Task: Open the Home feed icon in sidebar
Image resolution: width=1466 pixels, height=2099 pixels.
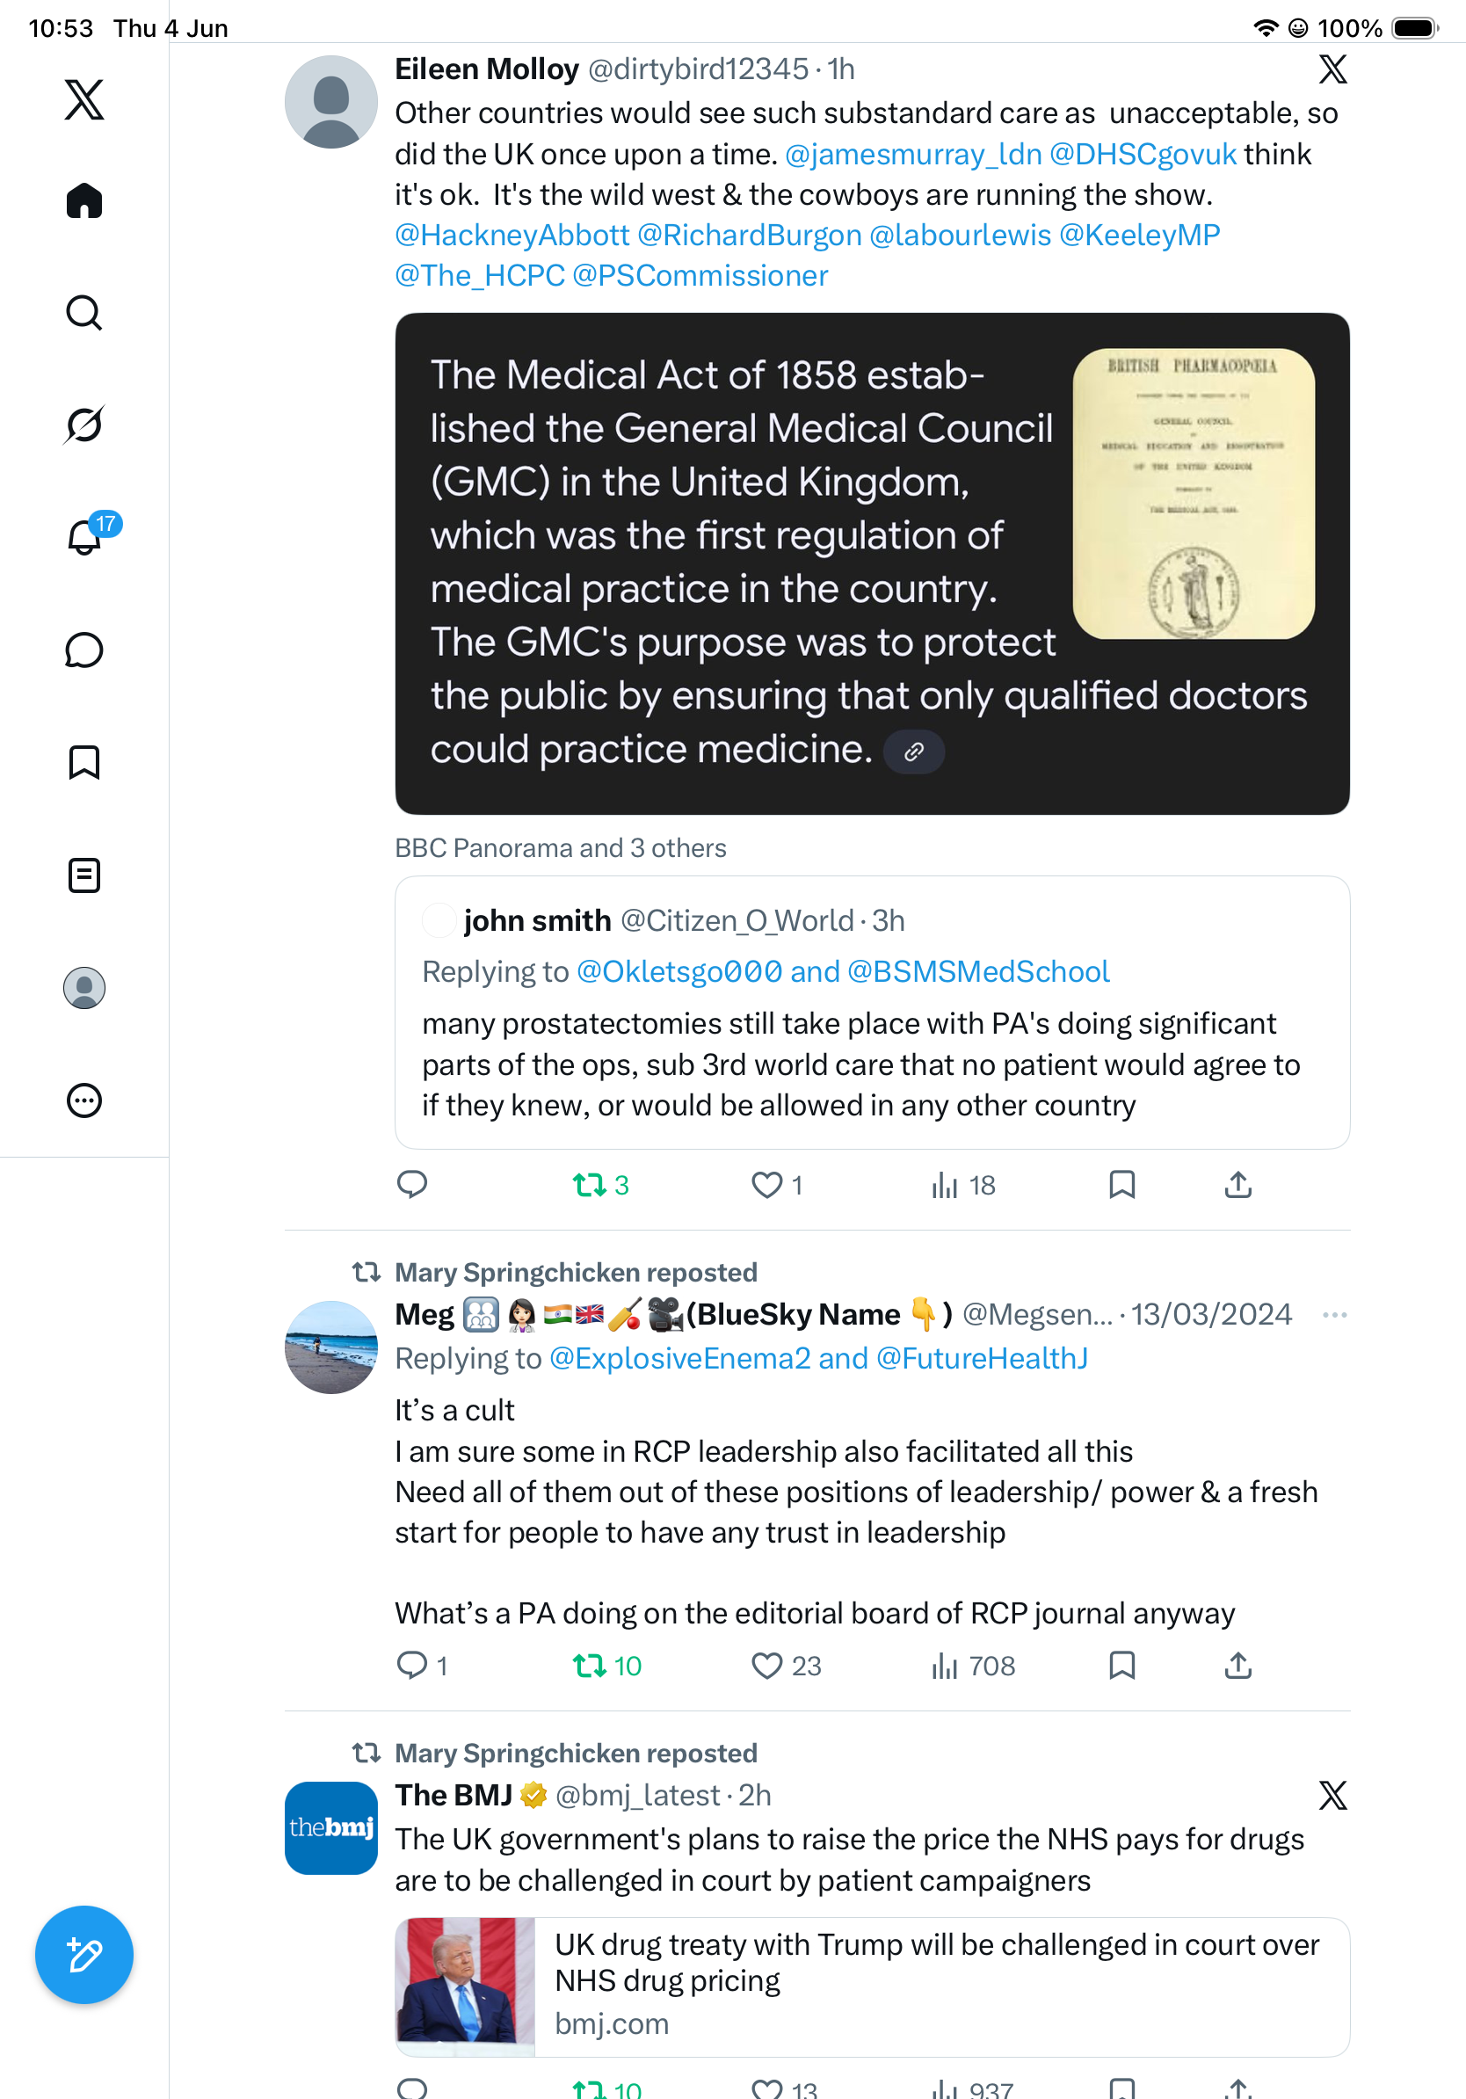Action: pyautogui.click(x=84, y=200)
